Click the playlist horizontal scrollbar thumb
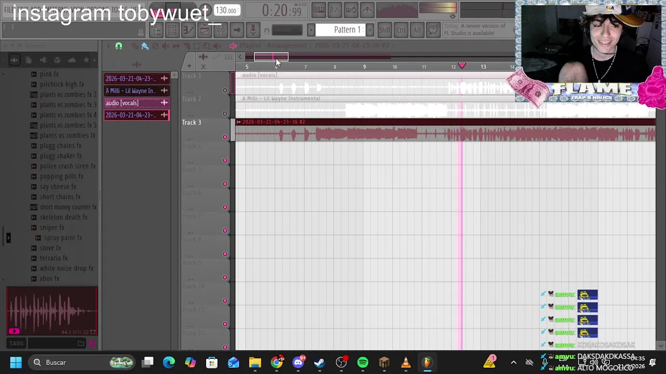The image size is (666, 374). tap(271, 57)
